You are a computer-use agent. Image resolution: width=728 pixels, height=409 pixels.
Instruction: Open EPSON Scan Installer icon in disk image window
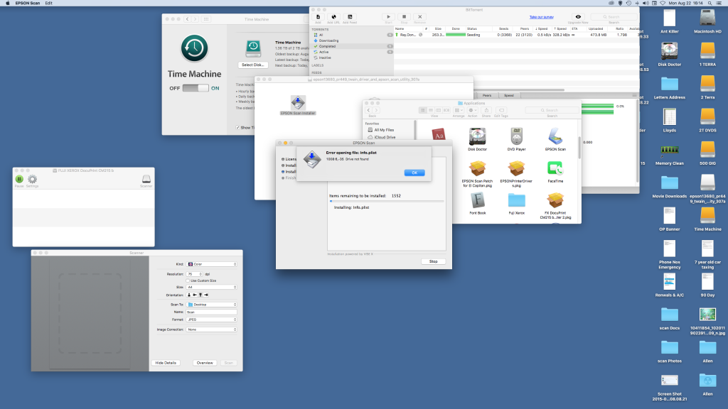[298, 103]
